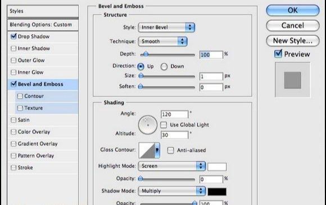The width and height of the screenshot is (326, 205).
Task: Enable the Inner Glow checkbox
Action: 13,72
